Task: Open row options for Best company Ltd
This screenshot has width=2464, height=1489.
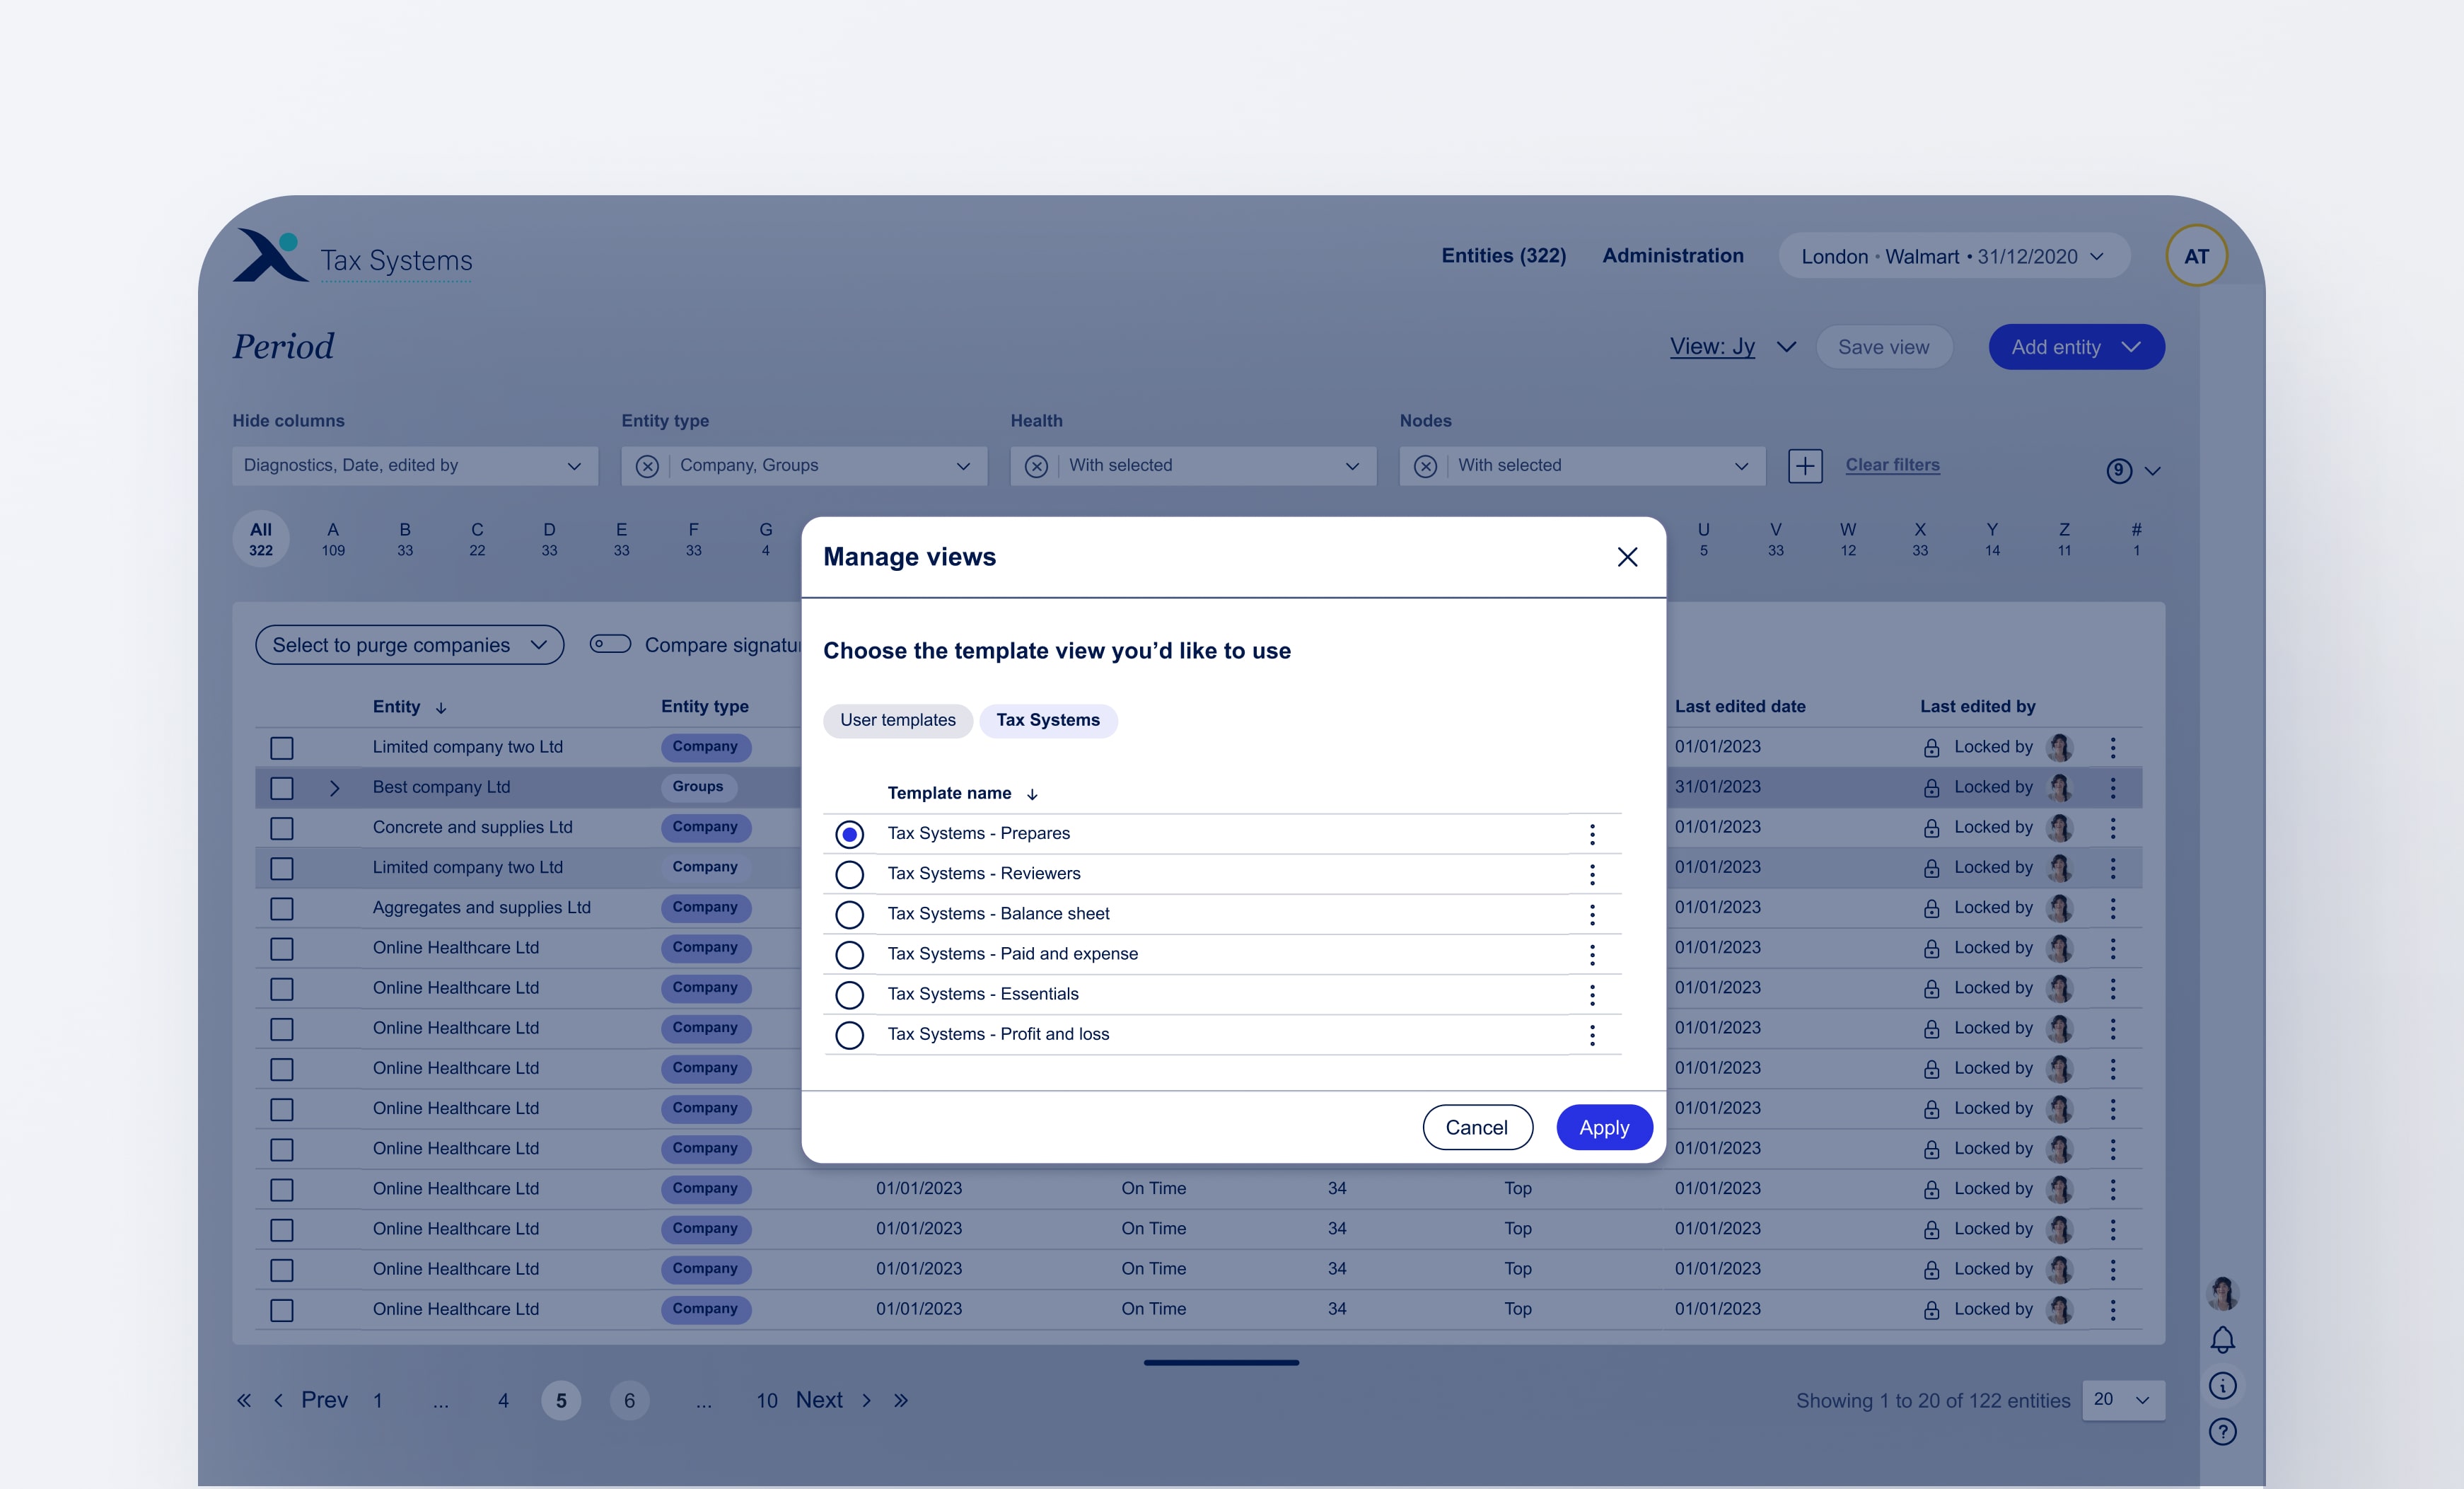Action: click(2112, 788)
